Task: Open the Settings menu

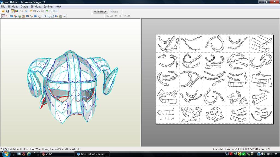Action: pos(48,7)
